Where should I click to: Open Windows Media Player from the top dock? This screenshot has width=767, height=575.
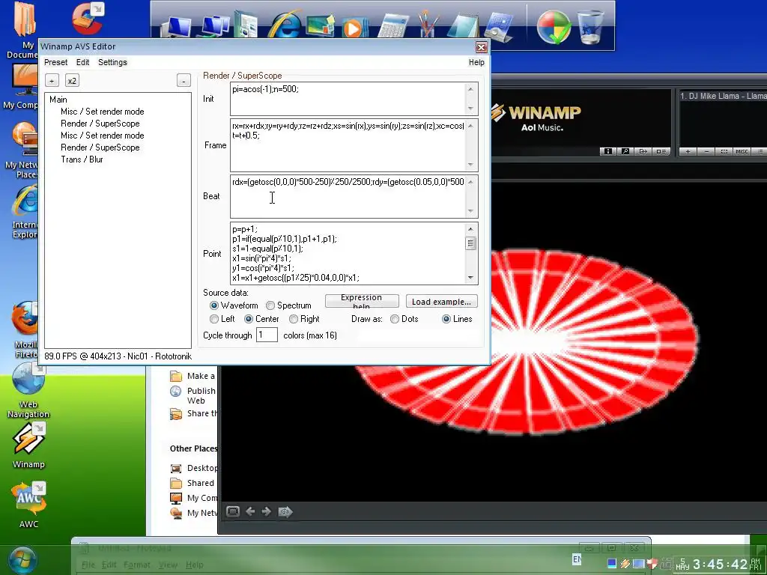click(x=354, y=27)
